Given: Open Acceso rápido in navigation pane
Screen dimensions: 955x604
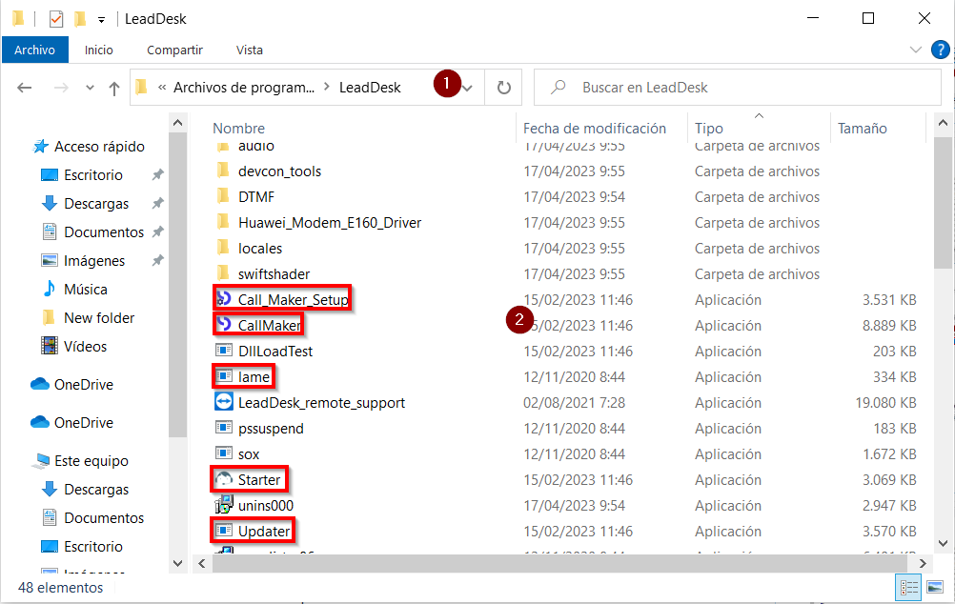Looking at the screenshot, I should 89,146.
